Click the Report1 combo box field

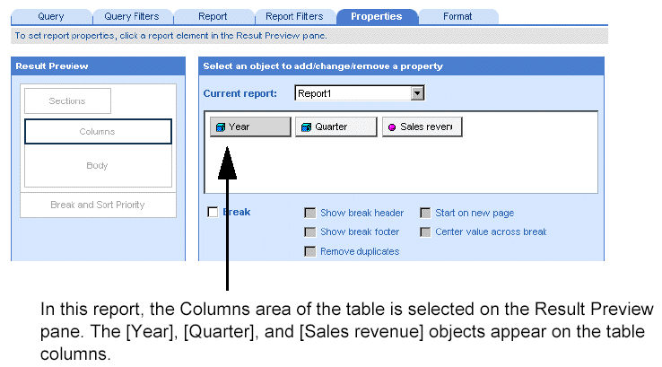(x=352, y=93)
